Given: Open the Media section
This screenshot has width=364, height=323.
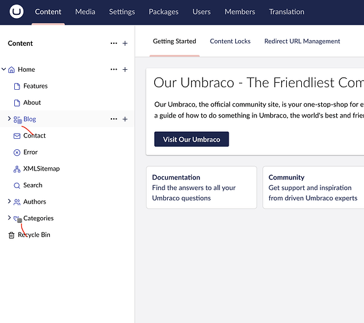Looking at the screenshot, I should point(85,12).
